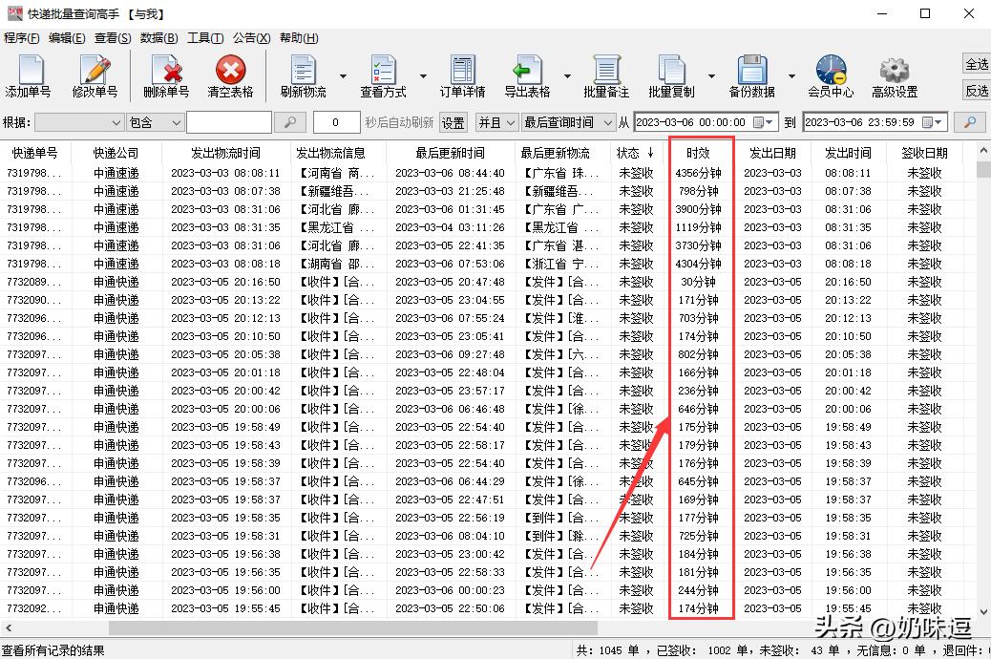Sort by the 签收日期 column header
Image resolution: width=991 pixels, height=659 pixels.
point(924,153)
